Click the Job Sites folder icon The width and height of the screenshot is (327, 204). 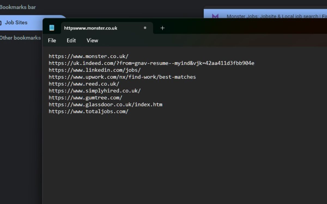1,23
